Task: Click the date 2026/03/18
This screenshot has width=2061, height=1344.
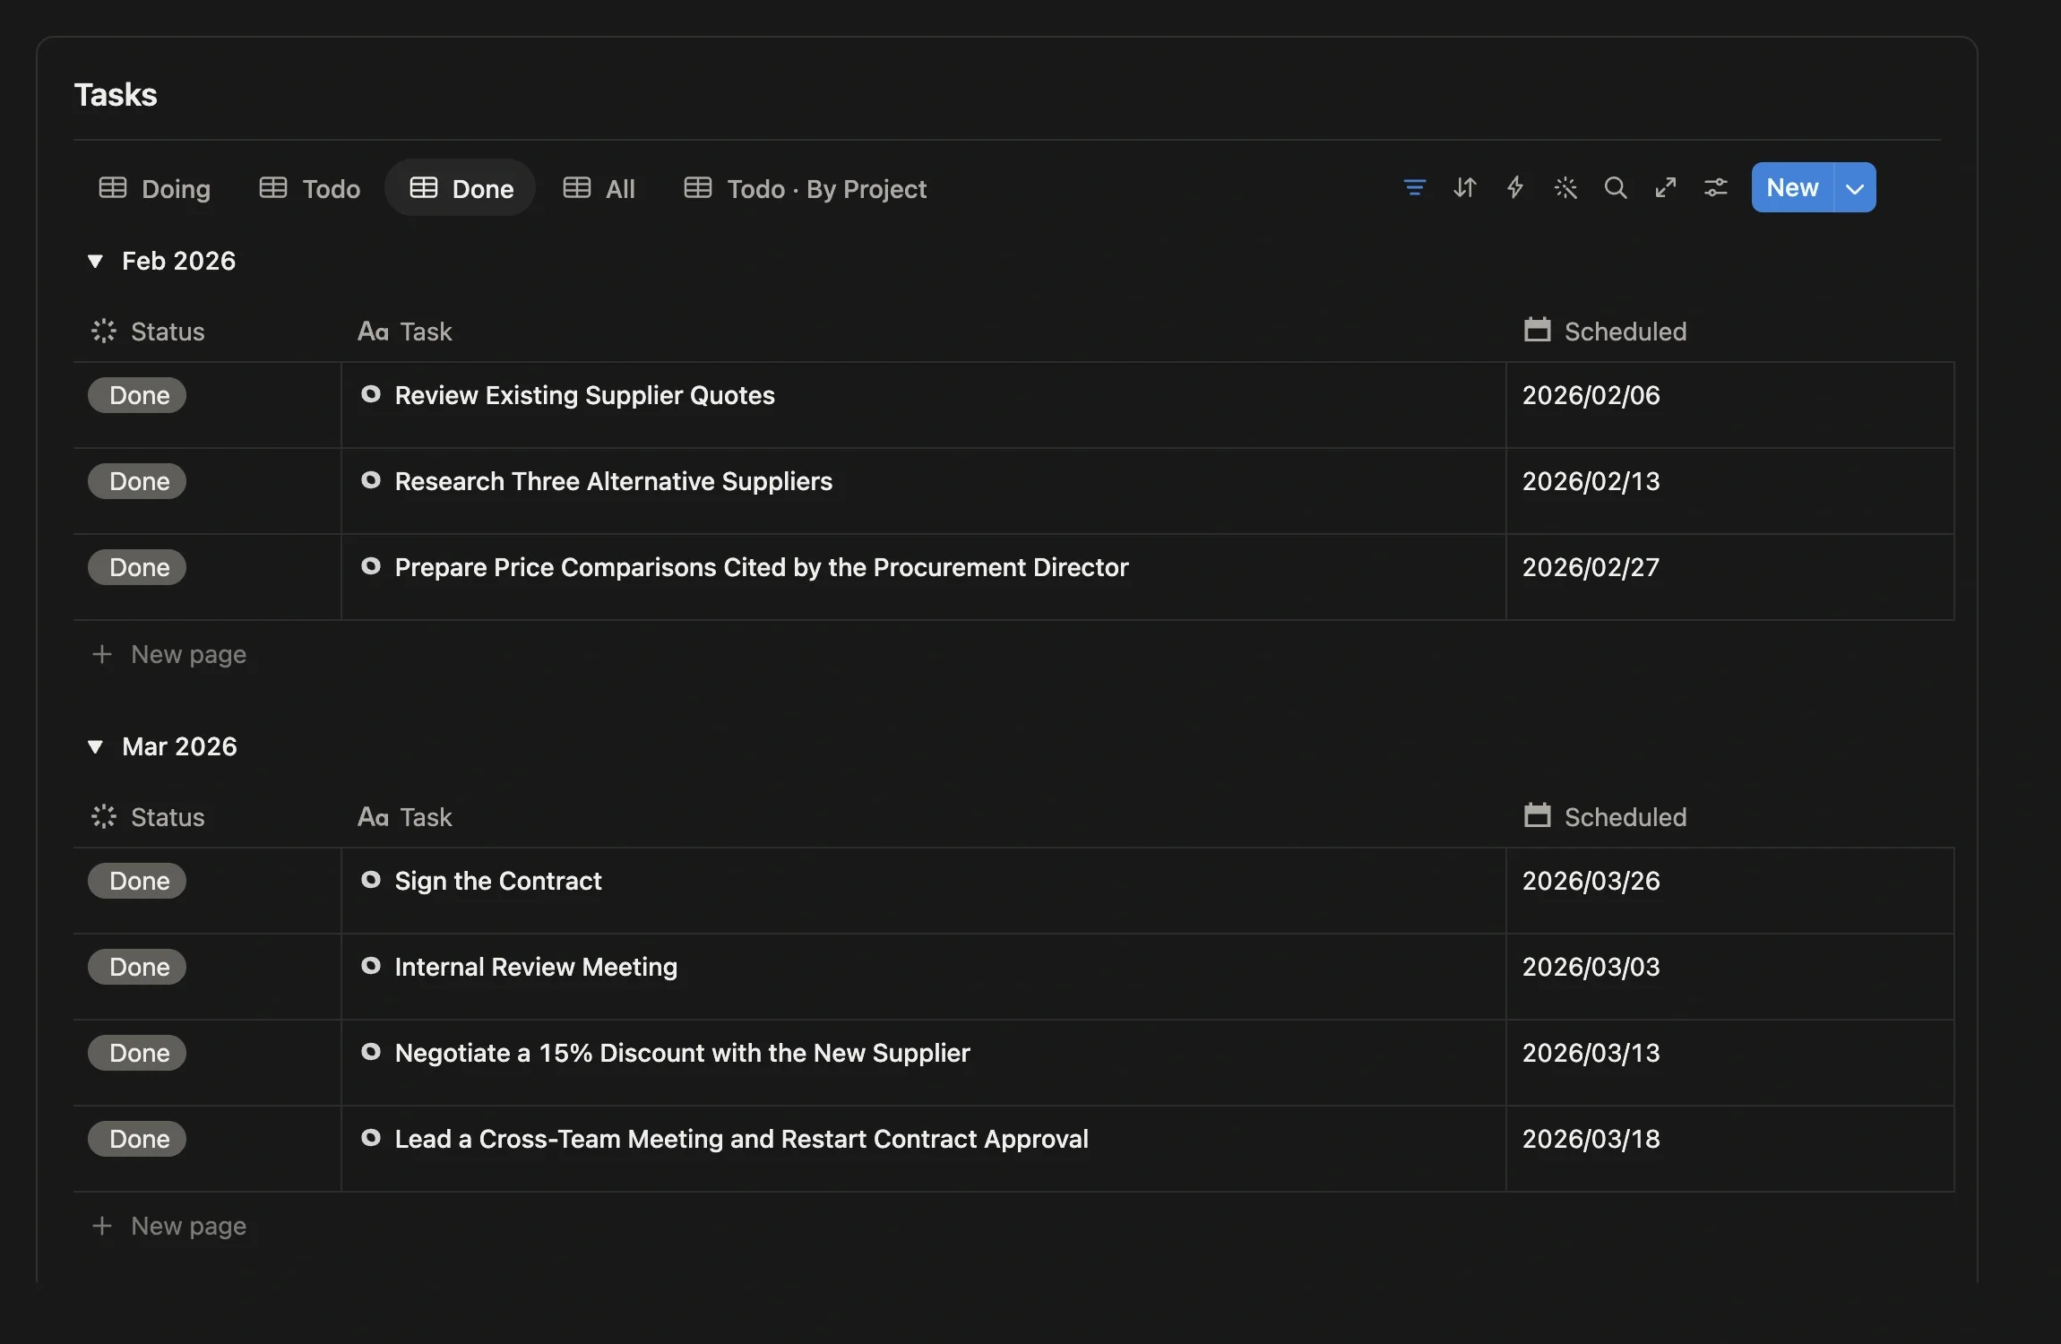Action: [1591, 1139]
